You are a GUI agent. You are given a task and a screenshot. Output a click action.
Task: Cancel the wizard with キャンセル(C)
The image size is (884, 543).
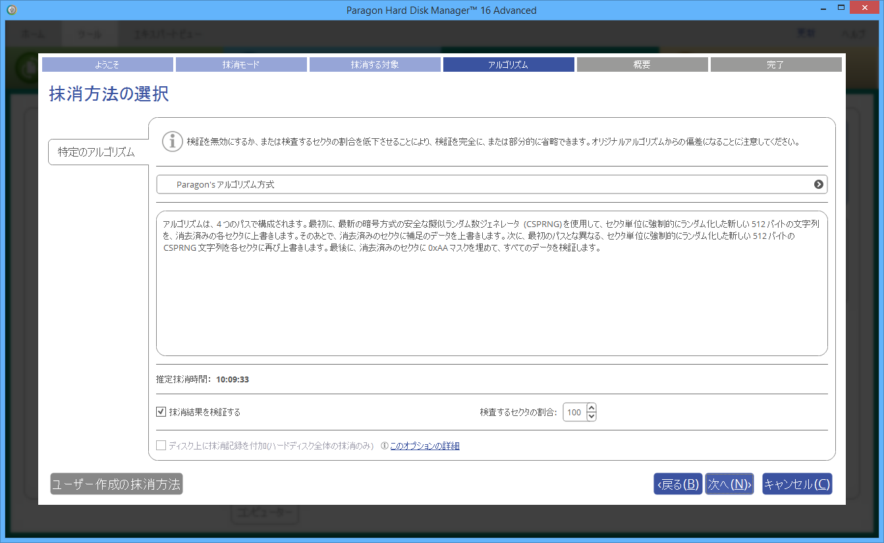coord(797,484)
